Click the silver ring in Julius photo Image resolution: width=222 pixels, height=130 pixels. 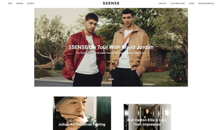70,121
